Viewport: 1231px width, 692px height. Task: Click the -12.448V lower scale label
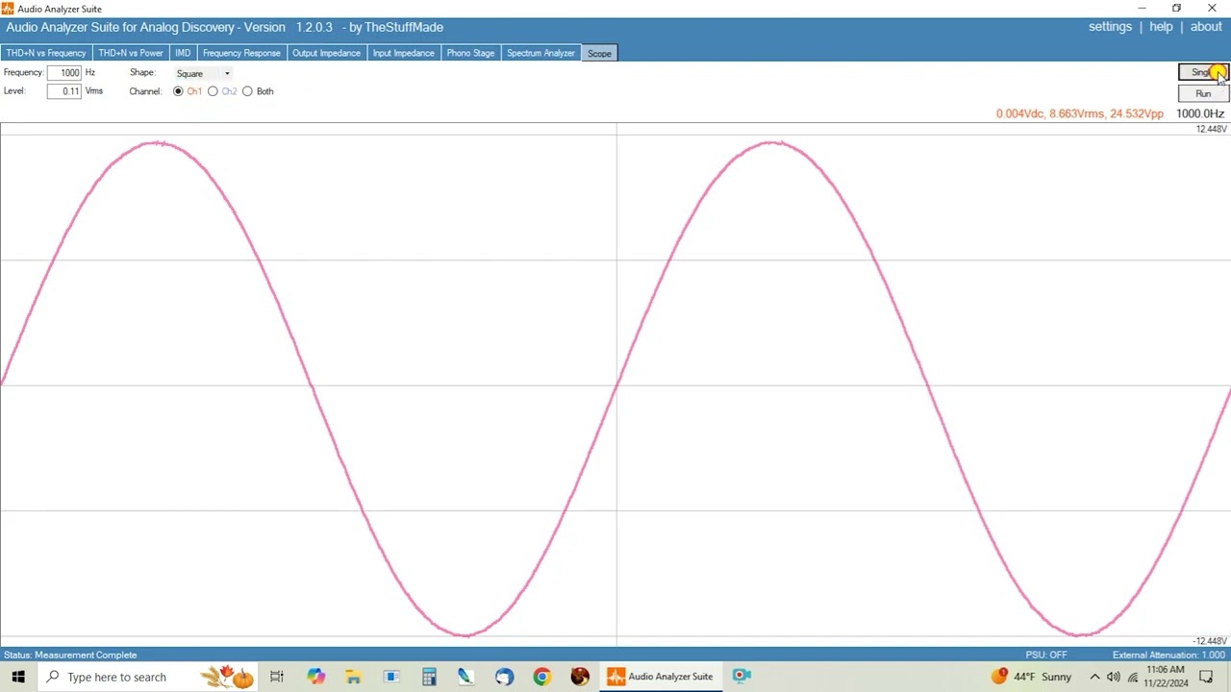point(1210,641)
